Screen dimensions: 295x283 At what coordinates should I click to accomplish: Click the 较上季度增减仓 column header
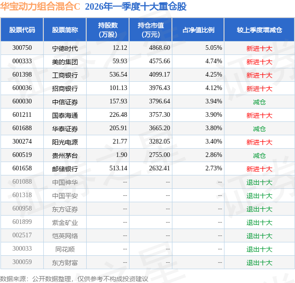260,30
